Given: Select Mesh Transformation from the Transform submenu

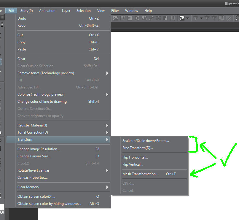Looking at the screenshot, I should 140,174.
